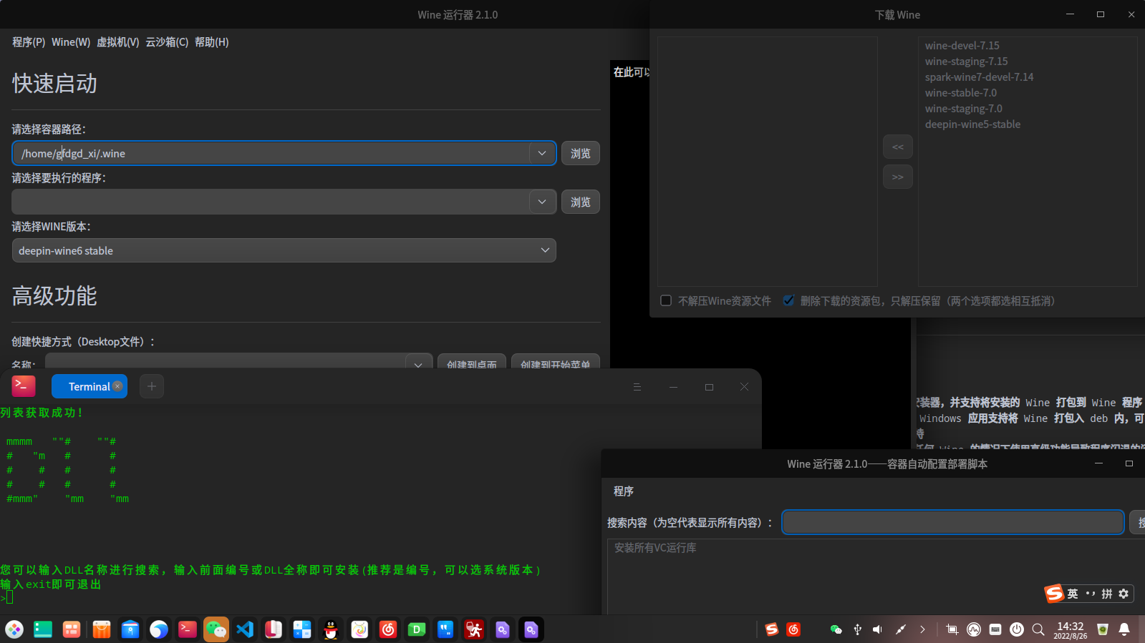The image size is (1145, 643).
Task: Open the 程序(P) menu
Action: [29, 42]
